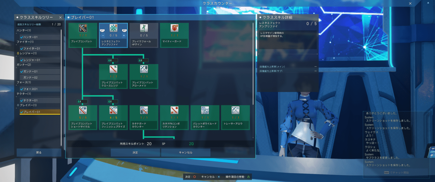The height and width of the screenshot is (182, 435).
Task: Click the 所持スキルポイント value 20
Action: click(149, 144)
